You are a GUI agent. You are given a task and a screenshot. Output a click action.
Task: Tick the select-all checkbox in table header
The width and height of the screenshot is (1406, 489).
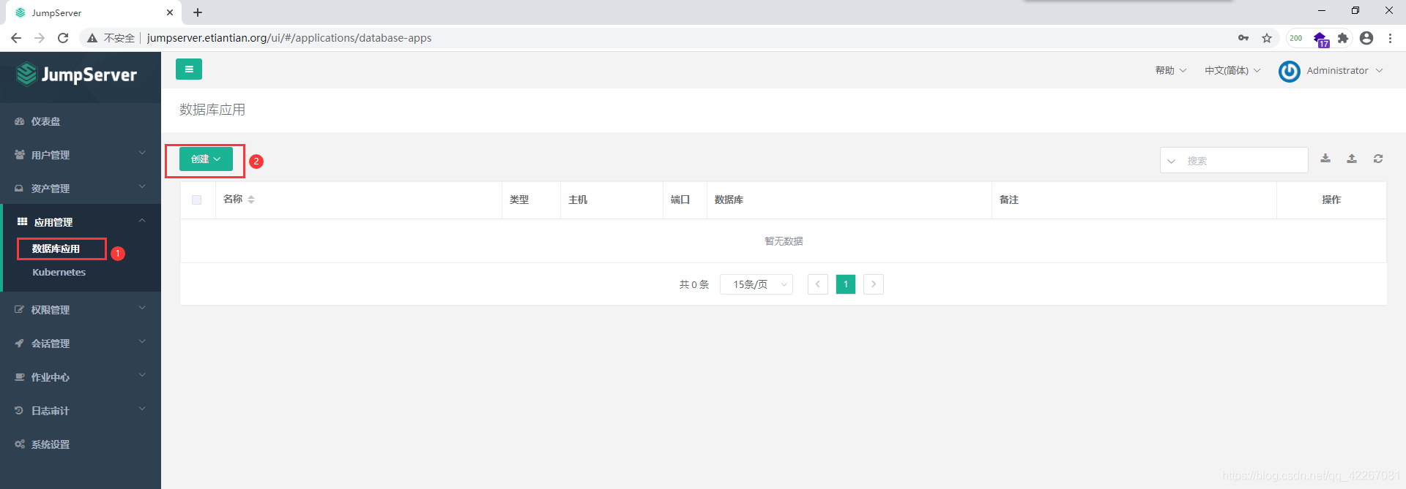[x=196, y=200]
